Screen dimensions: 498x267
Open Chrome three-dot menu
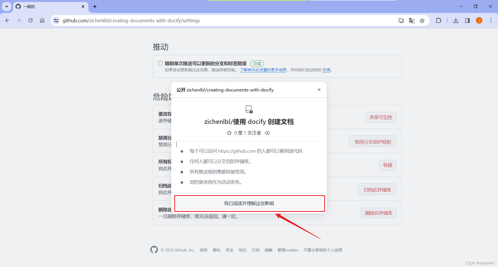point(491,20)
